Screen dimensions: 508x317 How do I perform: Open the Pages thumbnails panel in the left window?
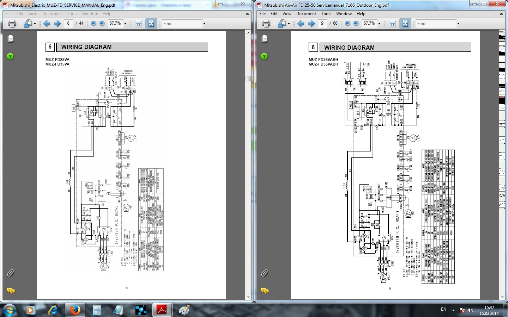click(11, 39)
